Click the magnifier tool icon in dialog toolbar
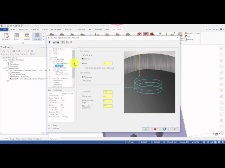The height and width of the screenshot is (168, 225). click(67, 42)
